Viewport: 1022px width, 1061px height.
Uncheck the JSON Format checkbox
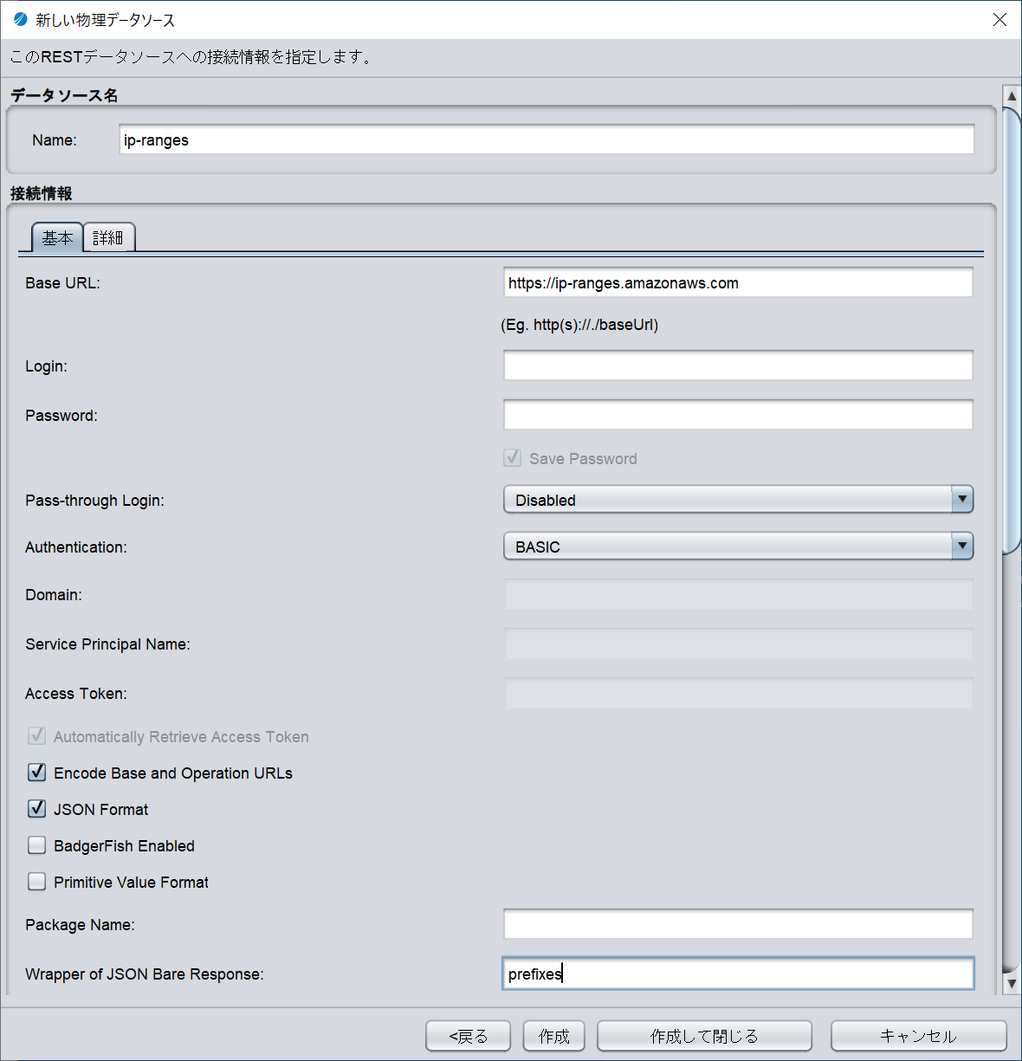click(37, 808)
